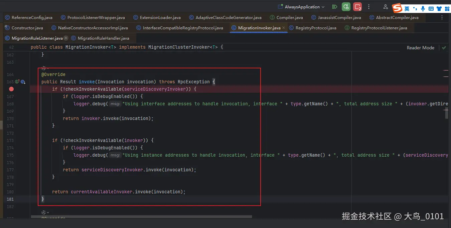Click the Sogou microphone voice input icon
This screenshot has width=451, height=228.
click(423, 9)
